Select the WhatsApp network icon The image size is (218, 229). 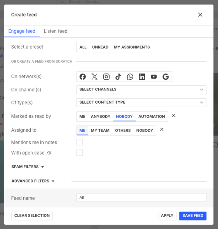click(130, 77)
